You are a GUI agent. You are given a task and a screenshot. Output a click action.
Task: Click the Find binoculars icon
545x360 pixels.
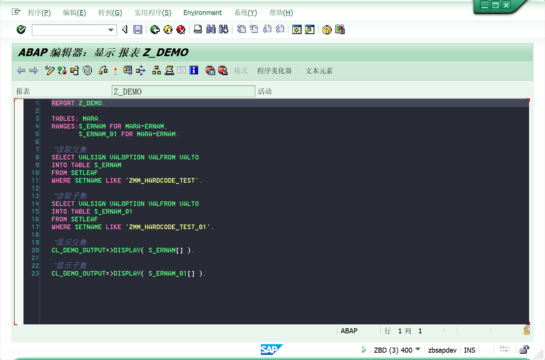click(211, 29)
